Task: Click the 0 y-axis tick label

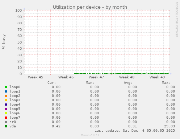Action: [x=21, y=74]
